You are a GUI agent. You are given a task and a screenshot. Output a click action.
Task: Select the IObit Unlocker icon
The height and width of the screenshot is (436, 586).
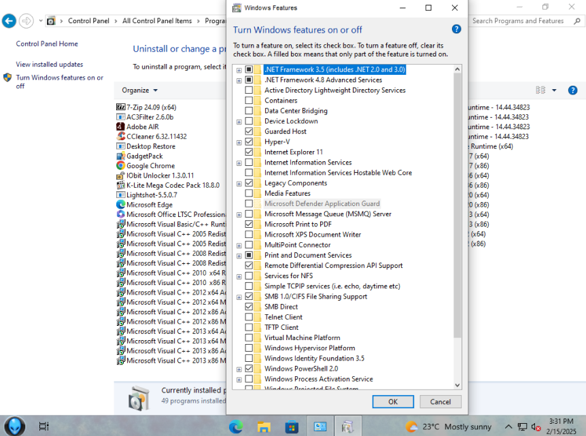point(121,175)
